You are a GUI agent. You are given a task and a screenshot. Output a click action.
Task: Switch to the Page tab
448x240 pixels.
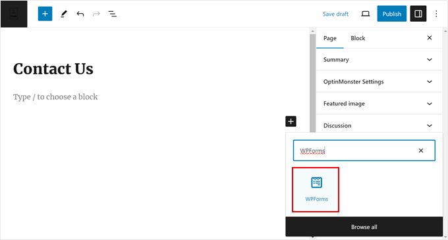329,38
